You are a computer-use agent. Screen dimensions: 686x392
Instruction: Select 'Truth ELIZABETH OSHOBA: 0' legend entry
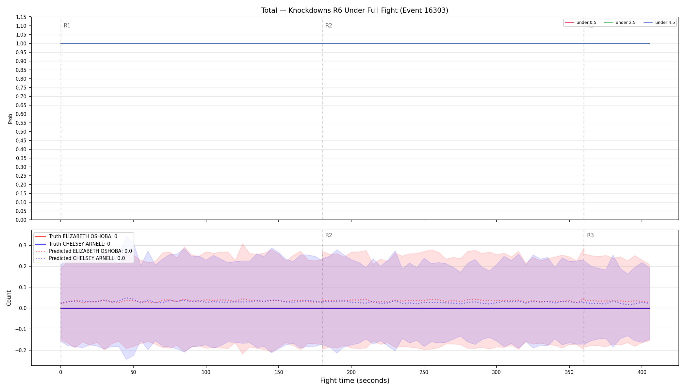[76, 237]
